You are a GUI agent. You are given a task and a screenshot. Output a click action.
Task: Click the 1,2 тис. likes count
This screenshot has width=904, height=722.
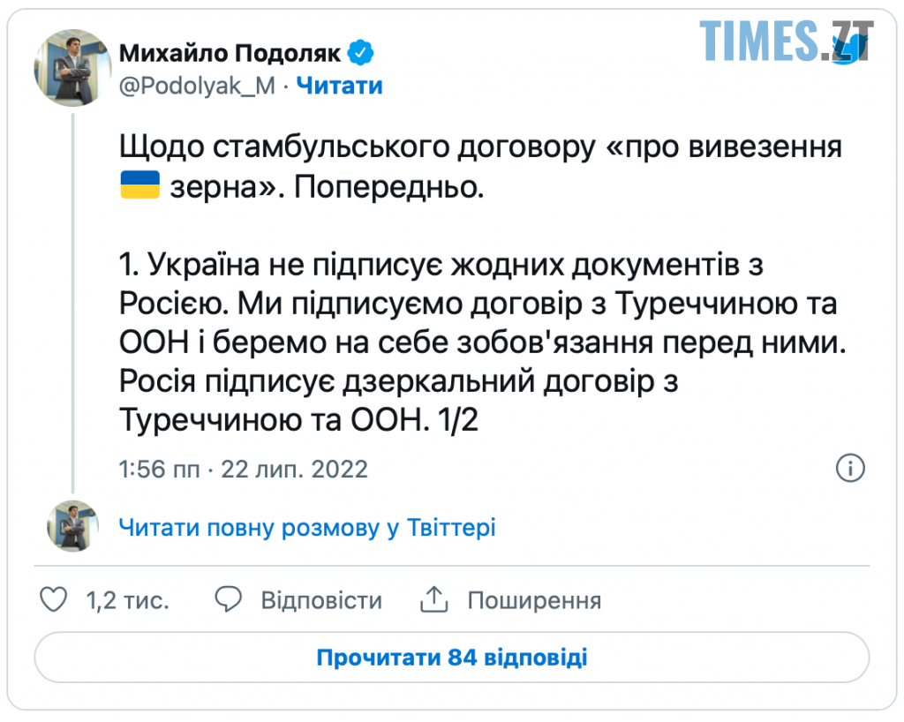pos(127,601)
